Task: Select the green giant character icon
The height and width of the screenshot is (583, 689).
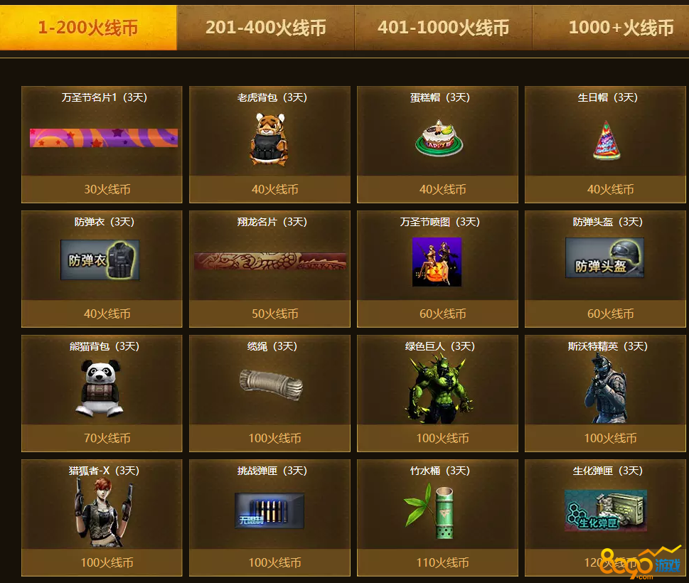Action: tap(439, 390)
